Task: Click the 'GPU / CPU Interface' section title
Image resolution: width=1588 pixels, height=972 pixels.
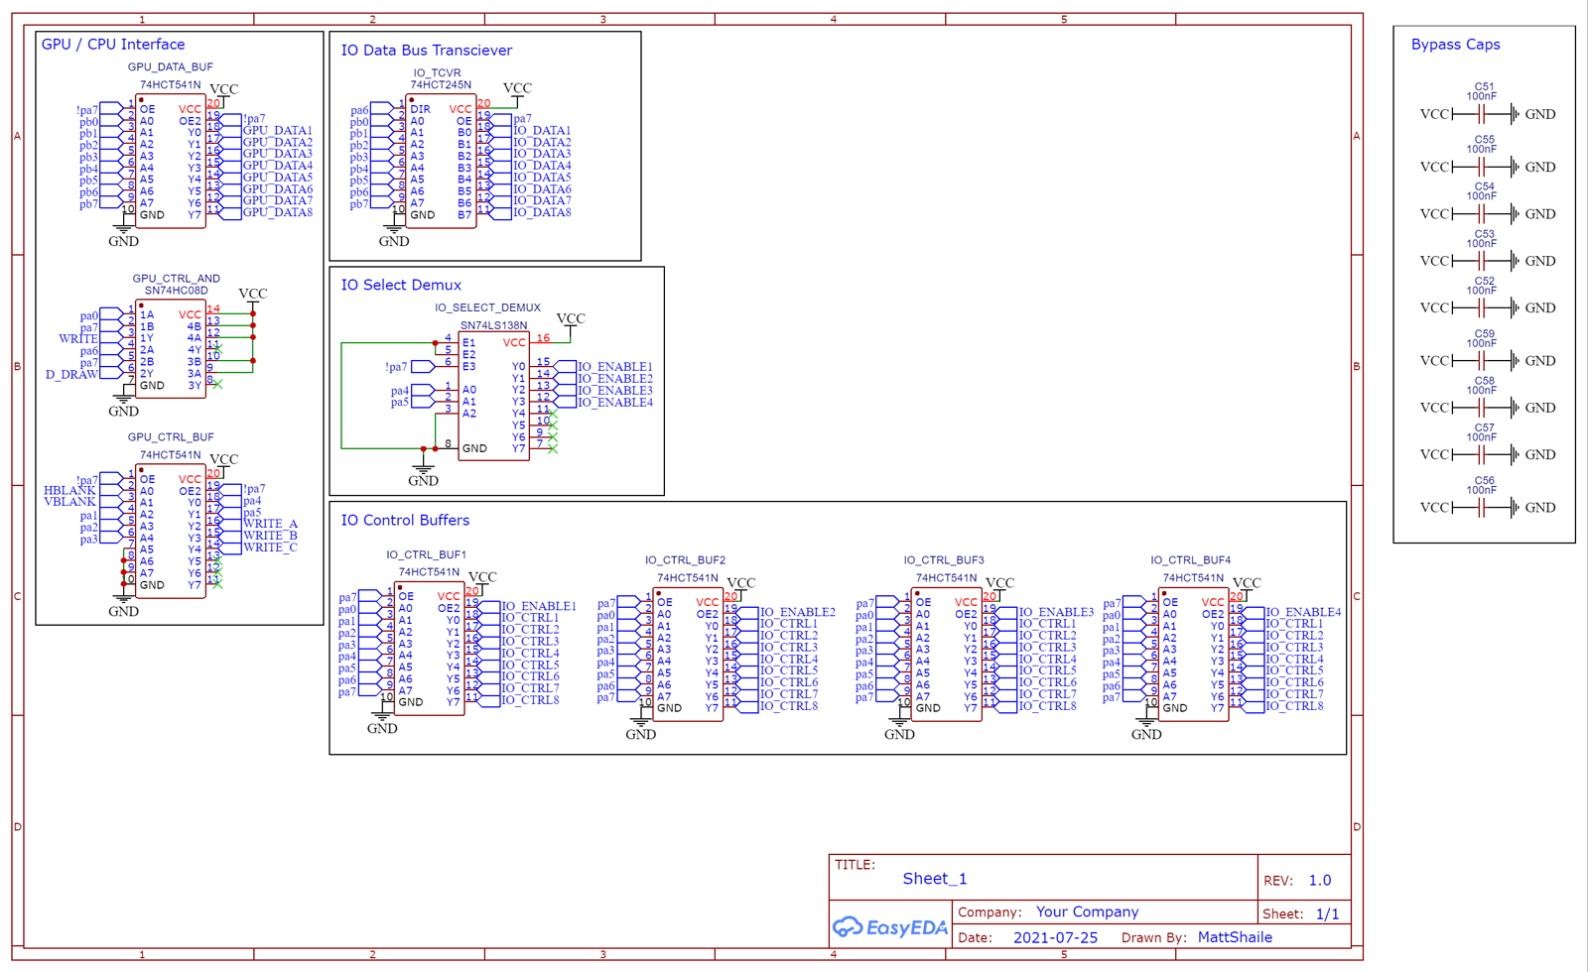Action: click(113, 45)
